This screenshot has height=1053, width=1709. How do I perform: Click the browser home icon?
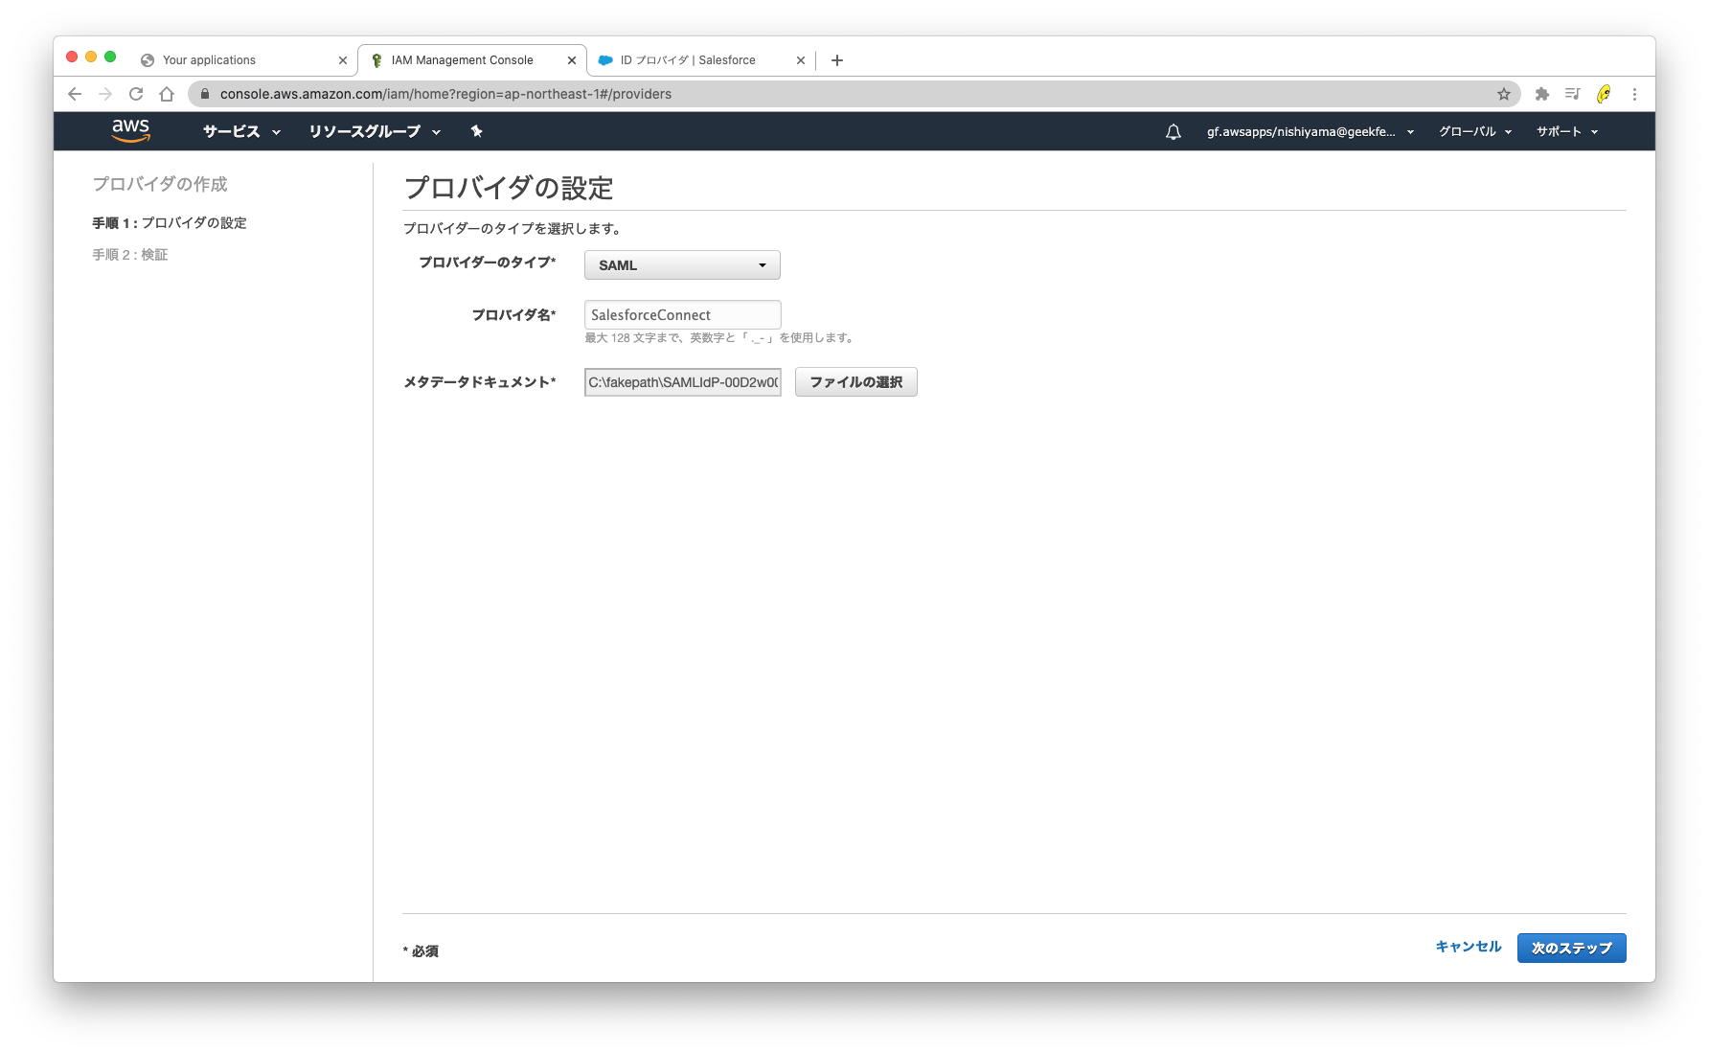pos(167,94)
